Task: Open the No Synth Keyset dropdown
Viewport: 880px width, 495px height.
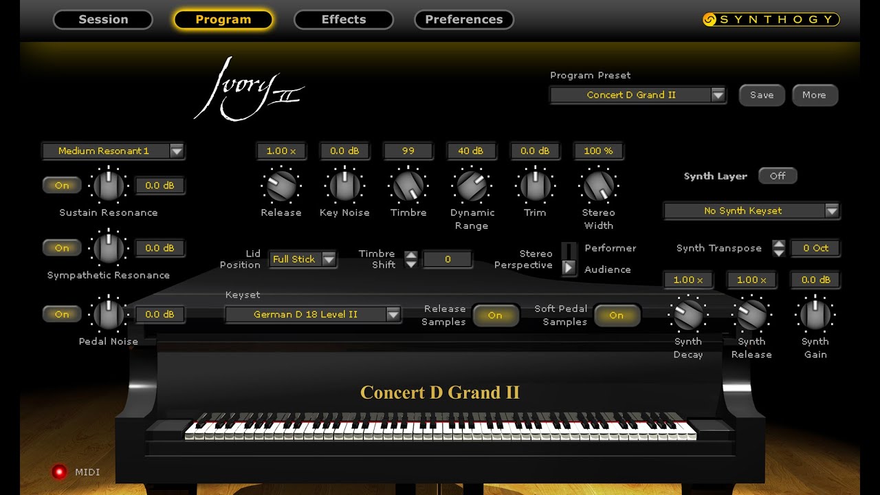Action: point(751,211)
